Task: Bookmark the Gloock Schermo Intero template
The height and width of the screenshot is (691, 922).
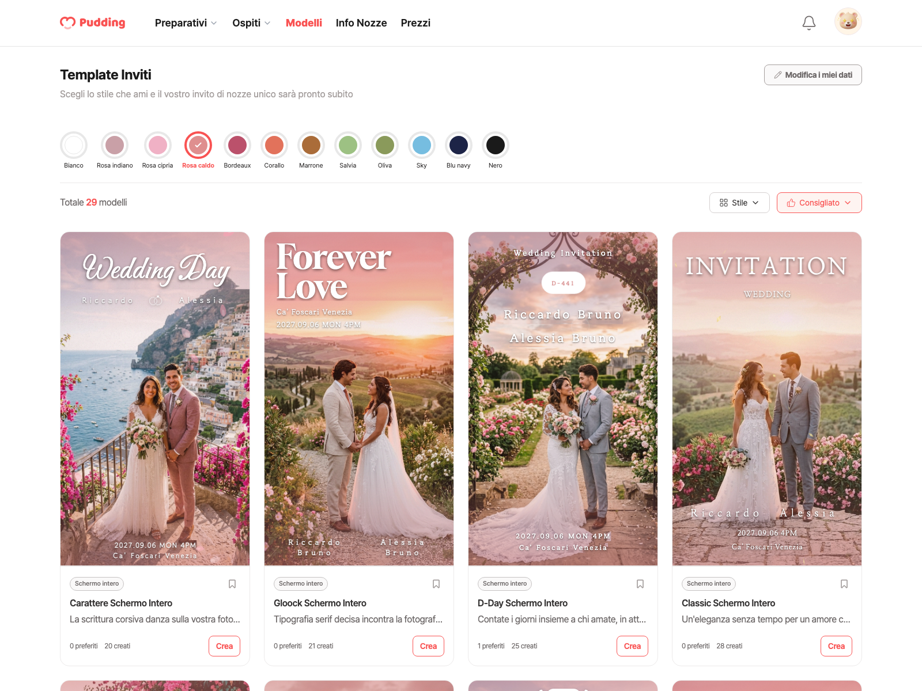Action: point(436,584)
